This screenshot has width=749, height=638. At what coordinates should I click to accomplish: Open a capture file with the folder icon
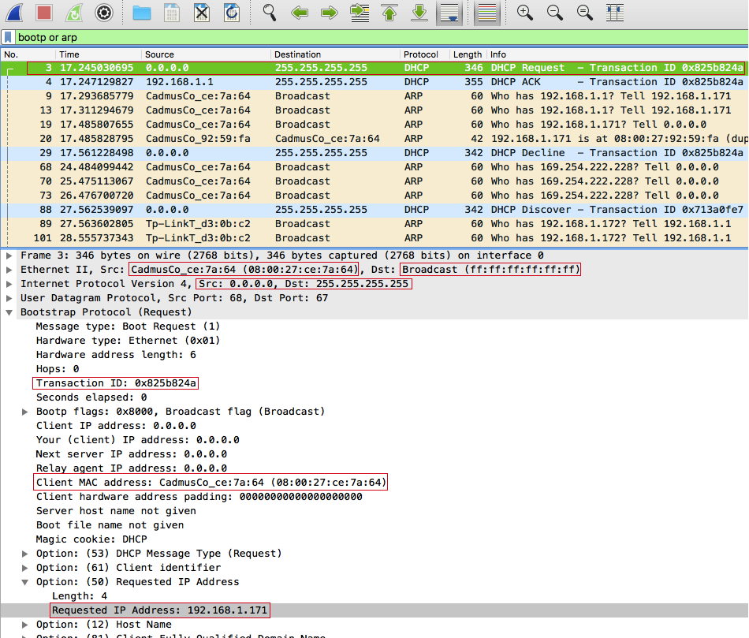click(141, 13)
